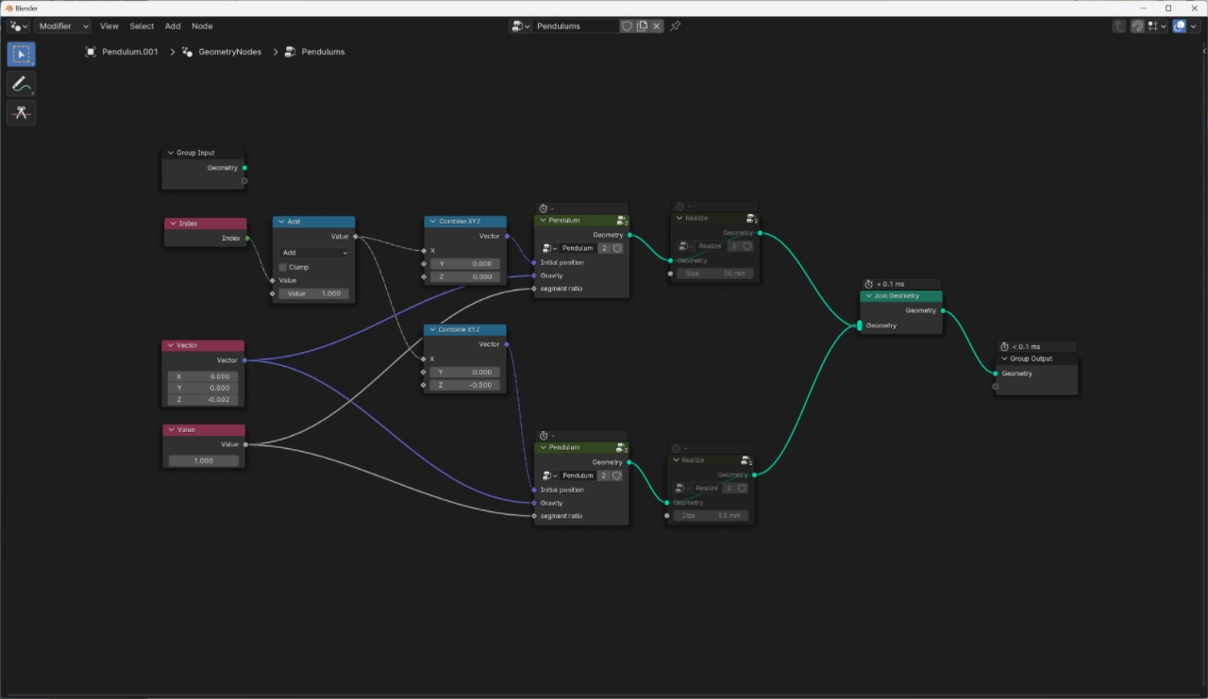Toggle fake user on lower Pendulum node
This screenshot has width=1208, height=699.
point(617,475)
